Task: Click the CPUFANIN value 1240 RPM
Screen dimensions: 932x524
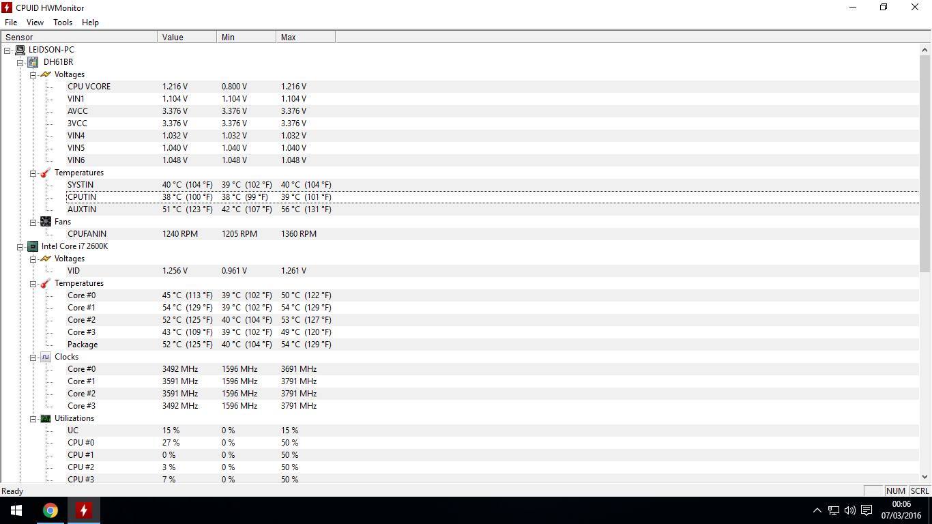Action: click(x=180, y=234)
